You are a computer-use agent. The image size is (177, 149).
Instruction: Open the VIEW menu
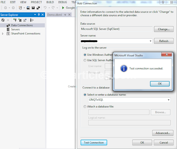(23, 2)
